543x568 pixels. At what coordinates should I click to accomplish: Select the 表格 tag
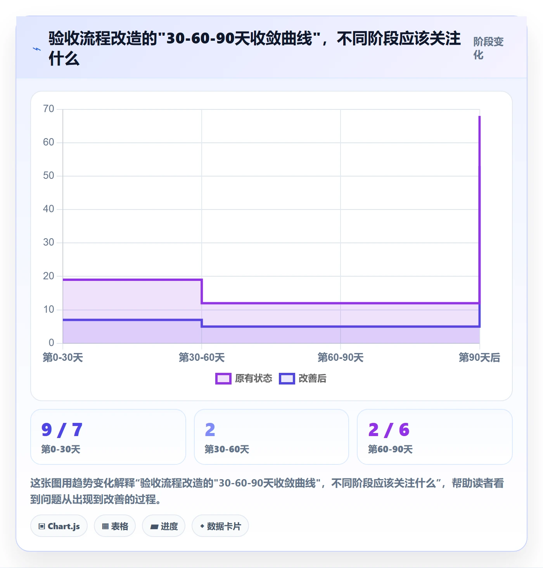[x=115, y=526]
